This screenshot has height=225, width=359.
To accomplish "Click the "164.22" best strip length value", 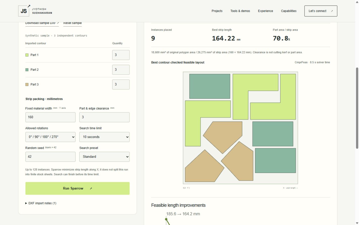I will pyautogui.click(x=223, y=38).
